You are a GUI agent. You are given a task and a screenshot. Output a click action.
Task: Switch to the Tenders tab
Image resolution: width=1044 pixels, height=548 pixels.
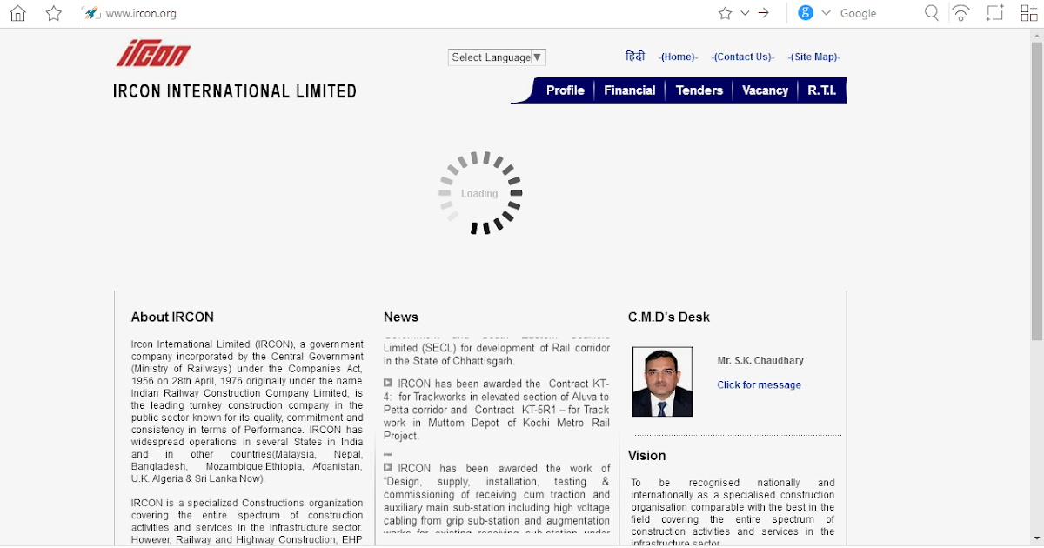[x=699, y=90]
